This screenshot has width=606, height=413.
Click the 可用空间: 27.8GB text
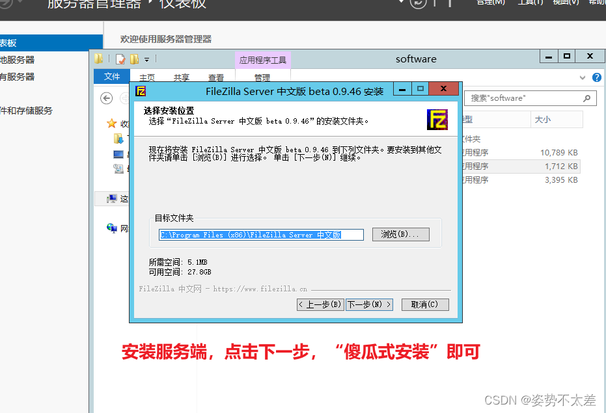pyautogui.click(x=180, y=272)
